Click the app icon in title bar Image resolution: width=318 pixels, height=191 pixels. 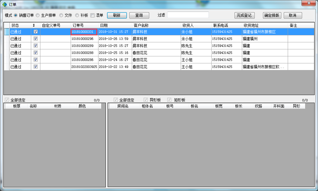(5, 4)
